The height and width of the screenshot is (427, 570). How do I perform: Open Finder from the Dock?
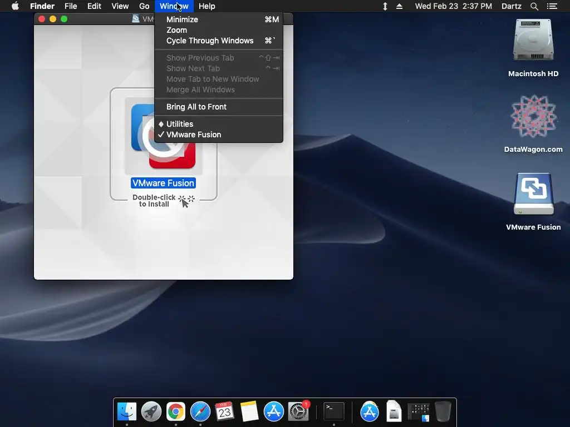[127, 411]
